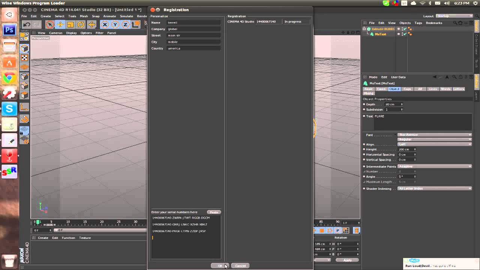This screenshot has height=270, width=480.
Task: Open Google Chrome from the launcher
Action: coord(9,78)
